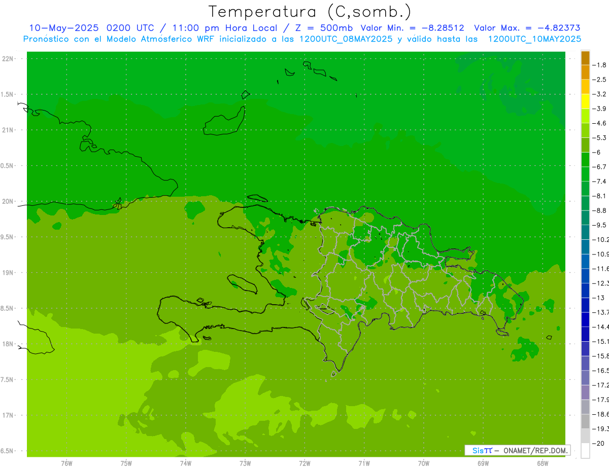Viewport: 609px width, 470px height.
Task: Click the '-3.2' color scale label
Action: coord(600,94)
